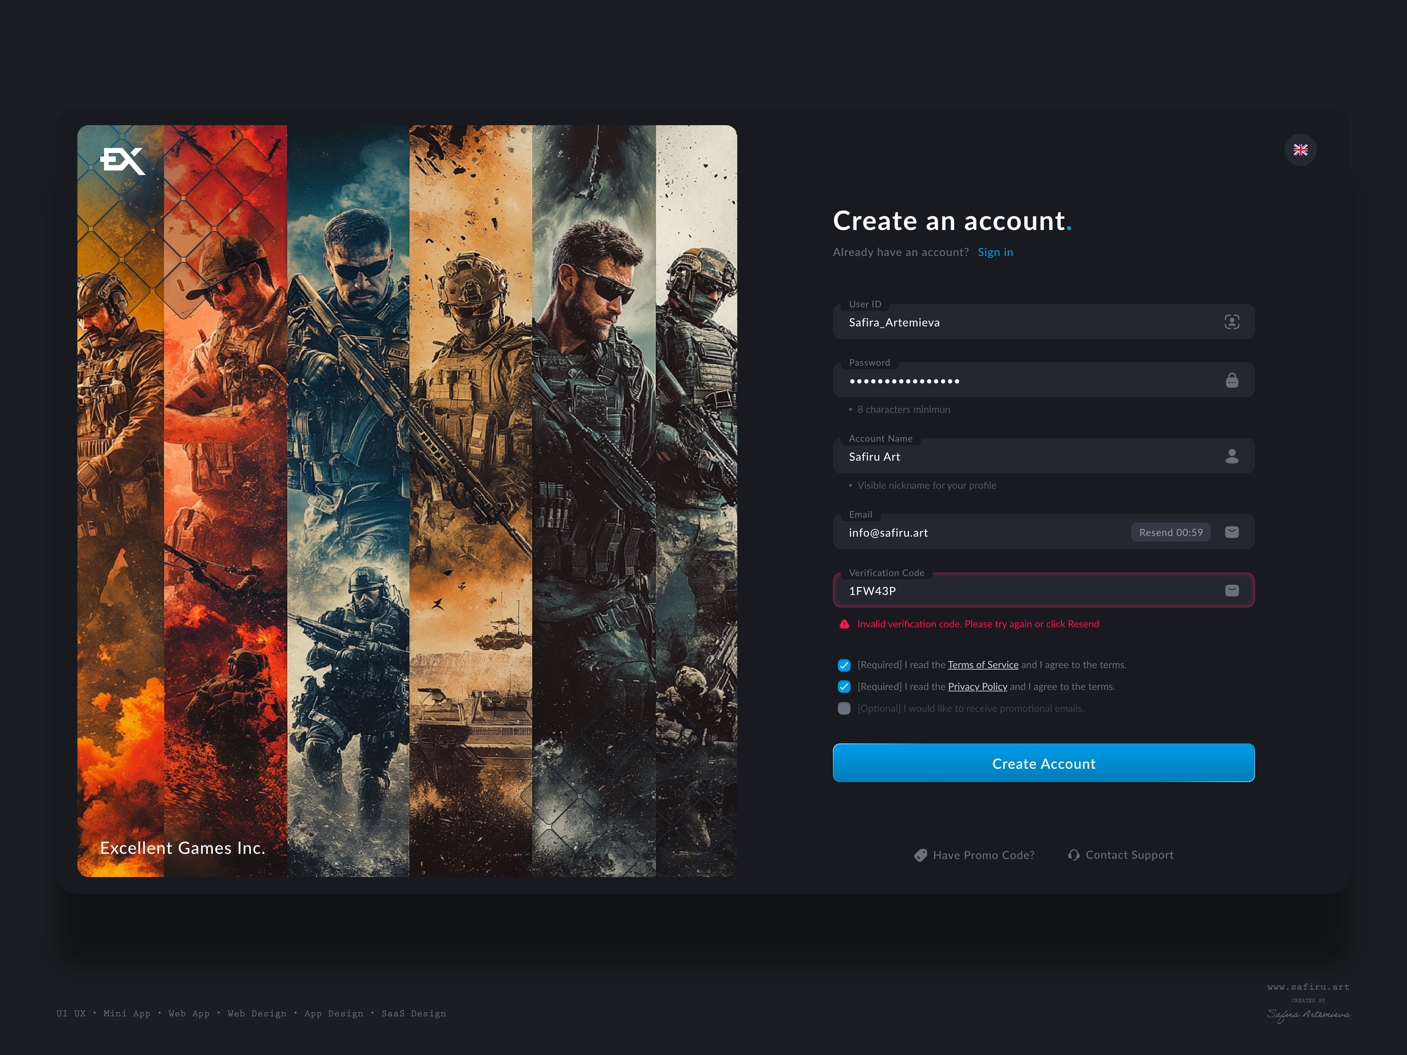Uncheck the Terms of Service agreement checkbox

[x=844, y=665]
